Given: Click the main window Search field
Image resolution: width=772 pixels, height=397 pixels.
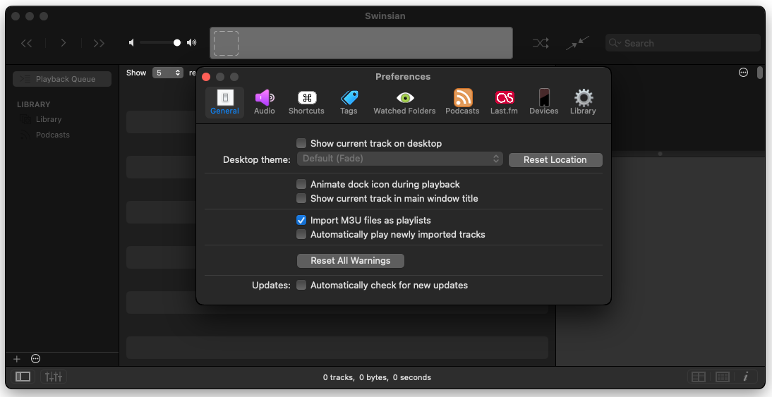Looking at the screenshot, I should tap(683, 43).
